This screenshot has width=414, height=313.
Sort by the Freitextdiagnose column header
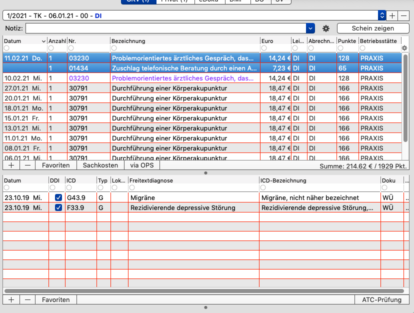[x=193, y=180]
